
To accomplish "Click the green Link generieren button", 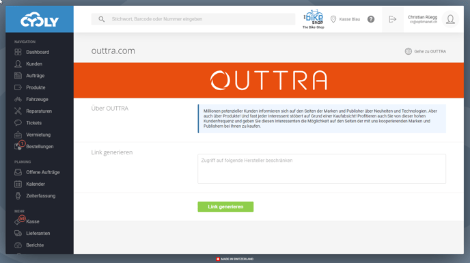I will [225, 206].
